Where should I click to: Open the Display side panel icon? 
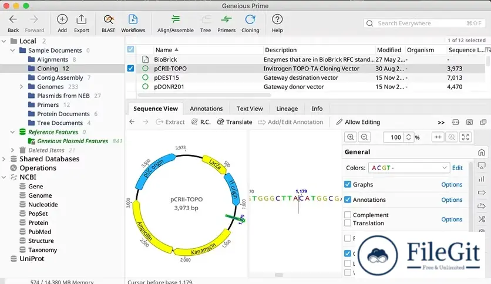[x=482, y=165]
